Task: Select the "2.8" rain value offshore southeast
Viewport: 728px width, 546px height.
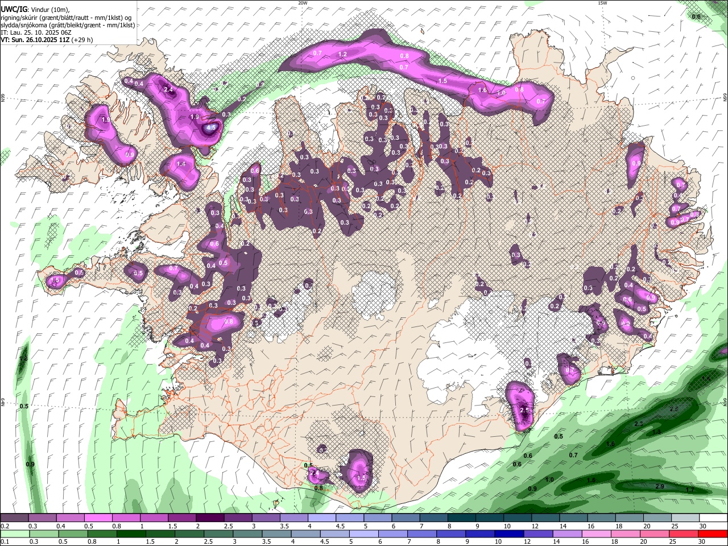Action: coord(675,409)
